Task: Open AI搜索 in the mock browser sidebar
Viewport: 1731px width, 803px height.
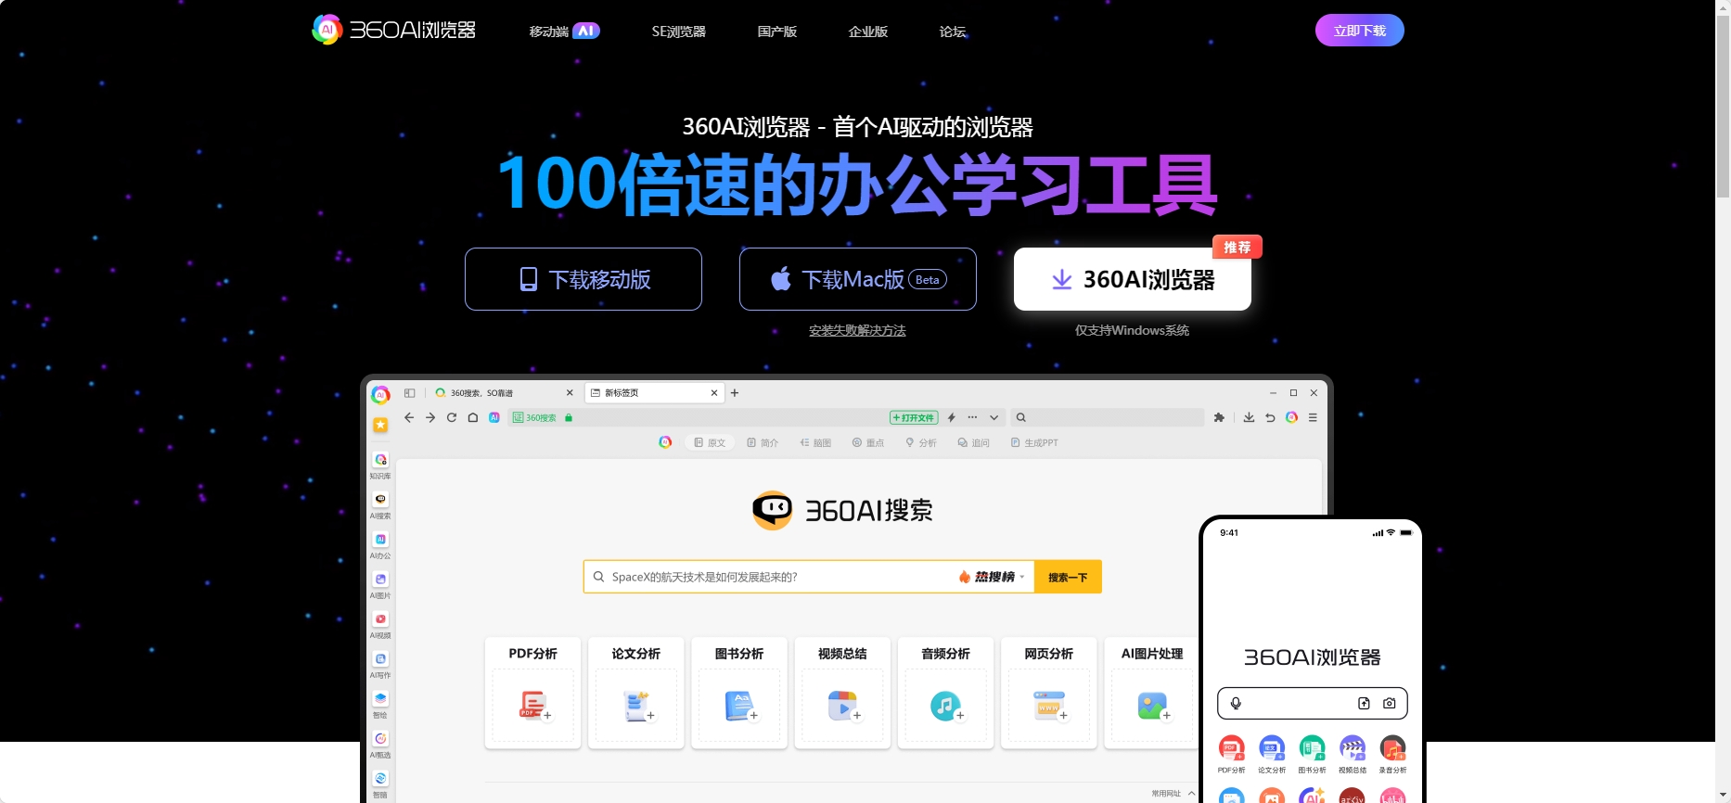Action: (x=380, y=505)
